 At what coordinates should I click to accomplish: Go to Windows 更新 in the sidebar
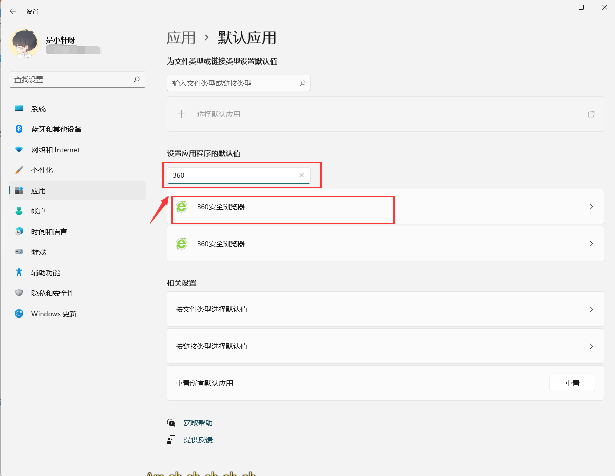(x=54, y=314)
